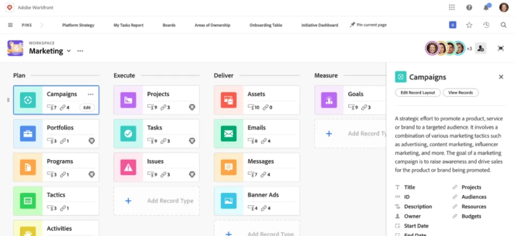Open the notifications bell
This screenshot has width=522, height=236.
tap(486, 7)
